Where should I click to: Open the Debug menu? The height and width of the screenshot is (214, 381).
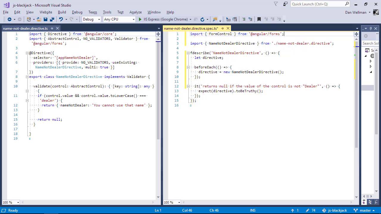[x=77, y=12]
